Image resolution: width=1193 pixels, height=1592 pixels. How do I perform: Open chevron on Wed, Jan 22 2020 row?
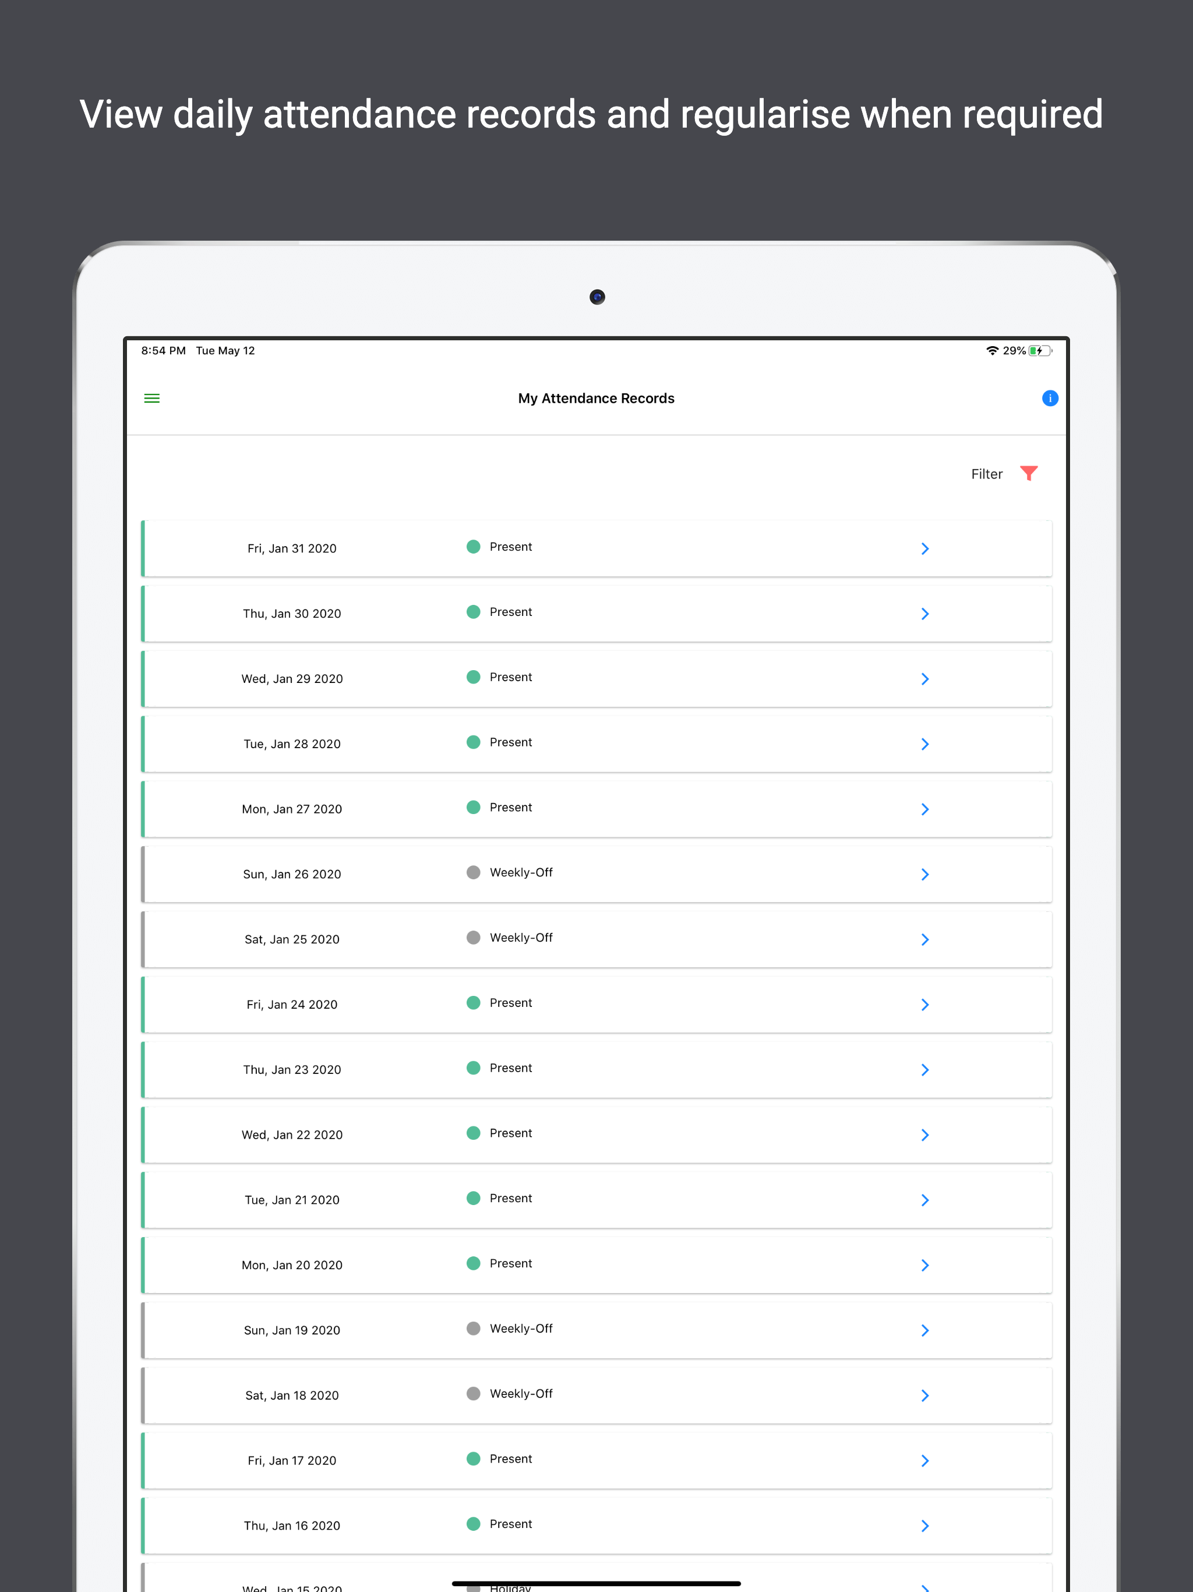tap(925, 1135)
